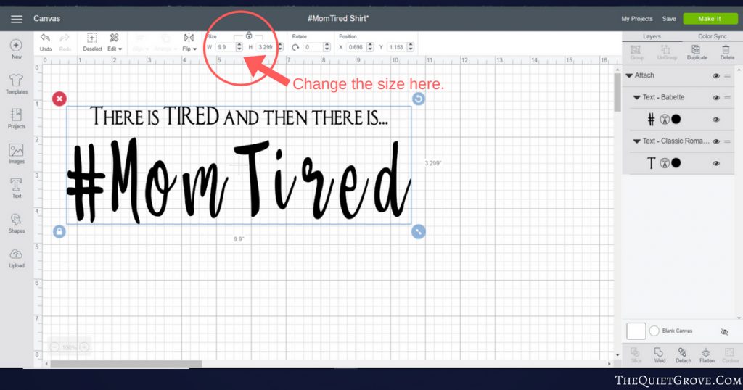
Task: Click the Height stepper arrows
Action: pyautogui.click(x=280, y=47)
